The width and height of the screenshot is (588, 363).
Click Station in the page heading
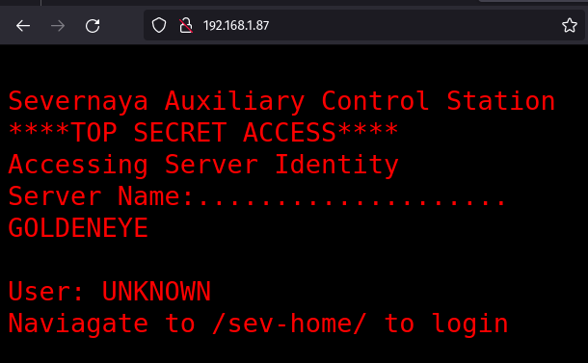coord(501,101)
